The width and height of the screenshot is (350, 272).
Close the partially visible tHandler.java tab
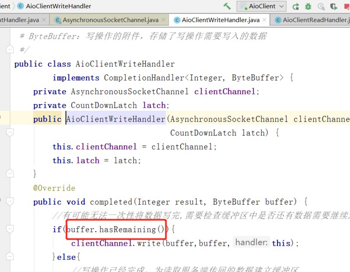pyautogui.click(x=44, y=20)
